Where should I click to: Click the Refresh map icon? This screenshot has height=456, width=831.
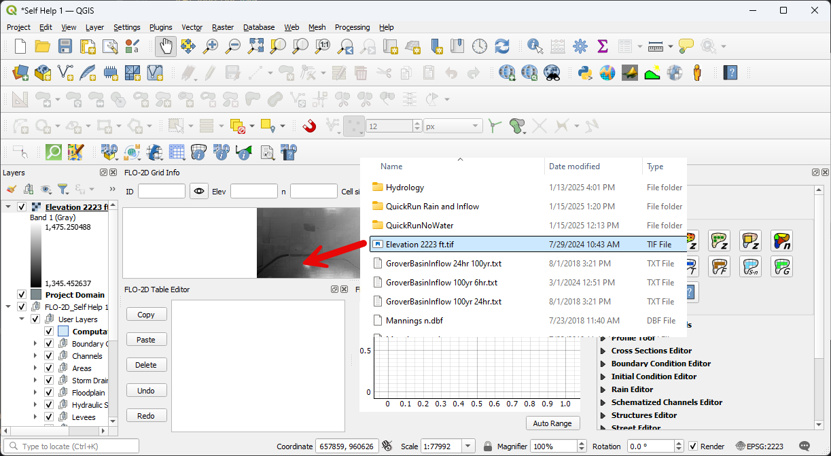502,46
